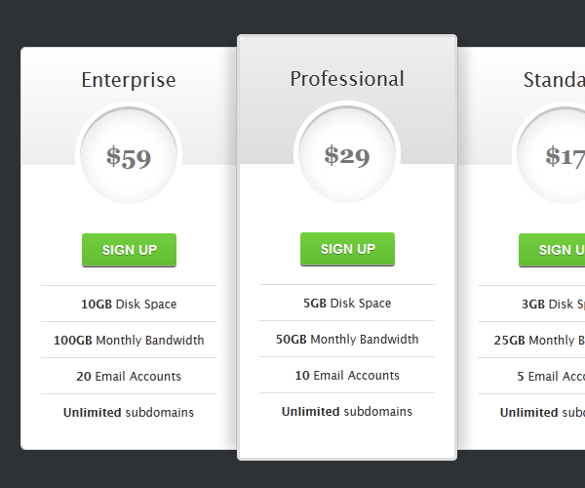Click the Standard plan SIGN UP button
This screenshot has width=585, height=488.
(x=552, y=250)
